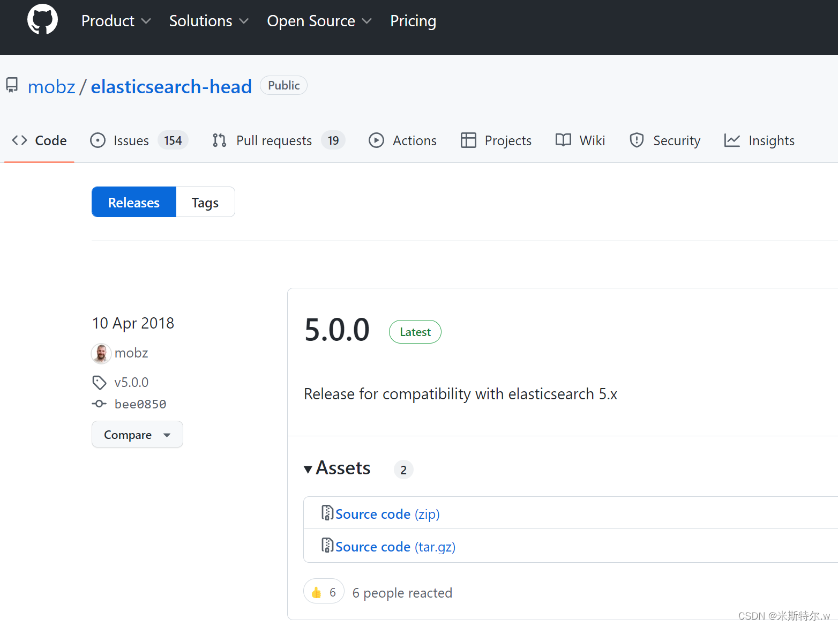Click the Actions play icon
This screenshot has width=838, height=626.
click(x=376, y=140)
